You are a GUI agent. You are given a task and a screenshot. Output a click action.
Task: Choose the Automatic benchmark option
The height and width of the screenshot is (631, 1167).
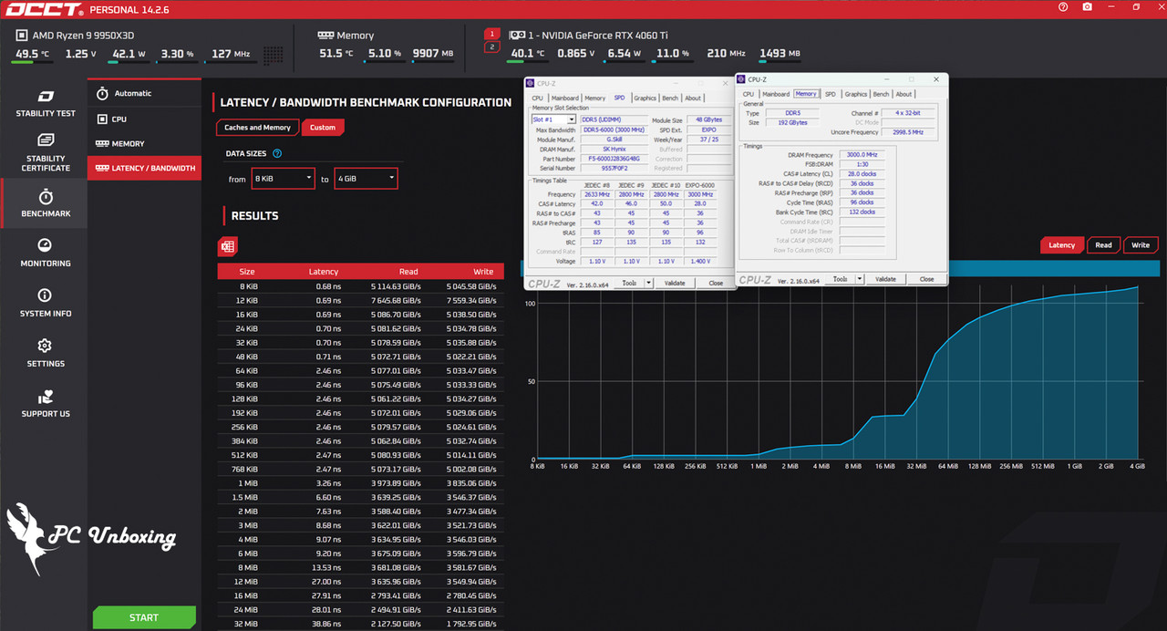[144, 93]
